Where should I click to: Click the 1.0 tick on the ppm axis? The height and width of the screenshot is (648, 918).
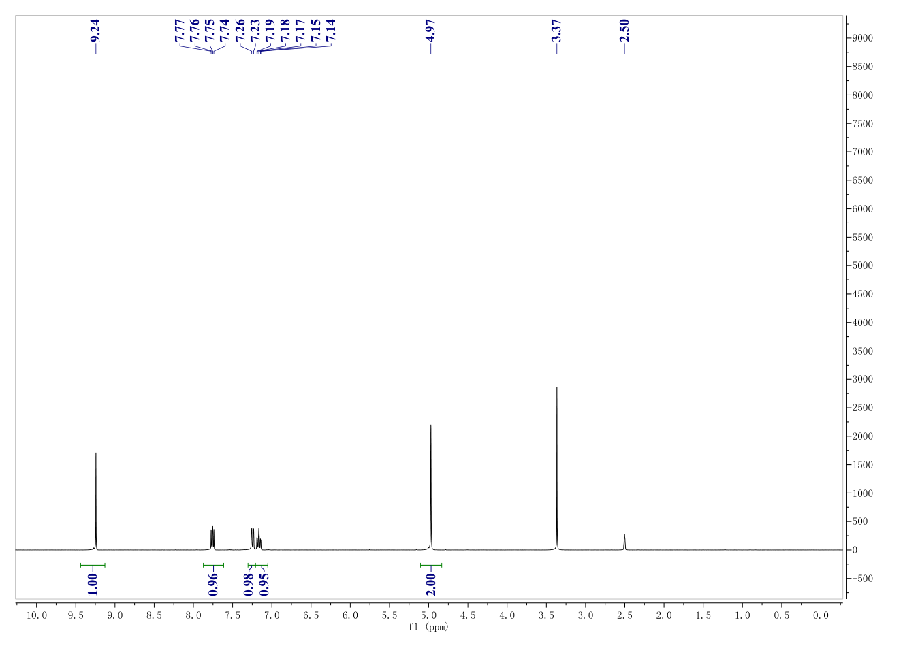742,615
